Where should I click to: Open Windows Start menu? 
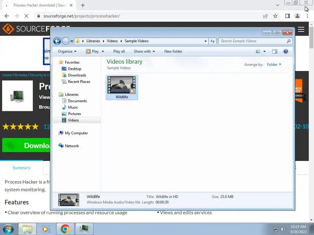8,229
